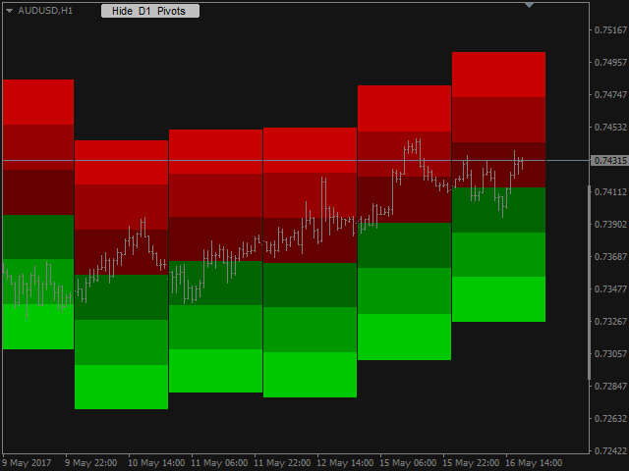Select the chart shift triangle marker at top
Image resolution: width=629 pixels, height=471 pixels.
[529, 5]
